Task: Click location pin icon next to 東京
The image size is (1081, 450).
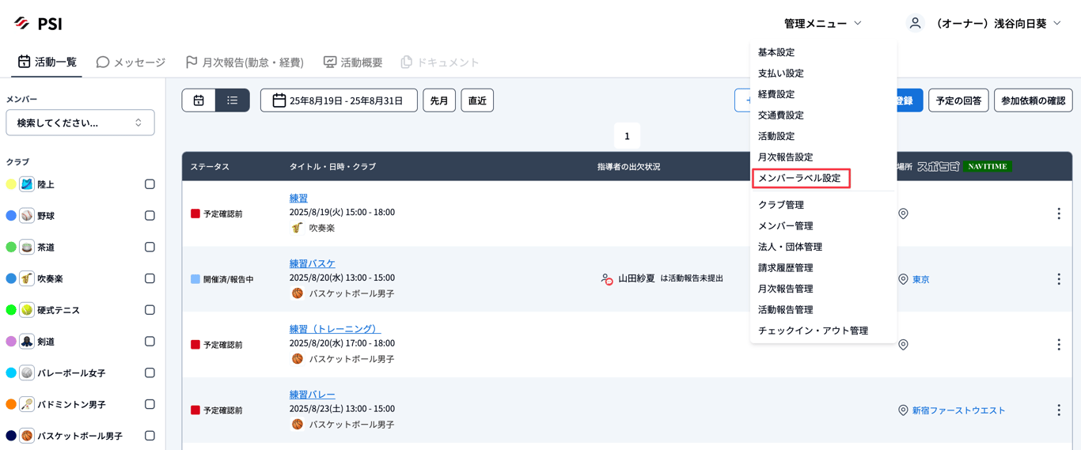Action: pyautogui.click(x=903, y=279)
